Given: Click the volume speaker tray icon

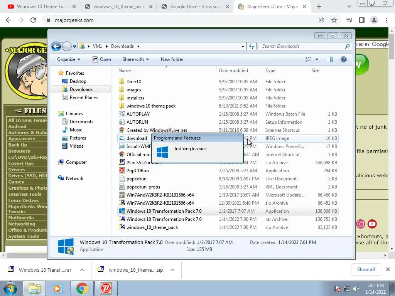Looking at the screenshot, I should (x=356, y=289).
